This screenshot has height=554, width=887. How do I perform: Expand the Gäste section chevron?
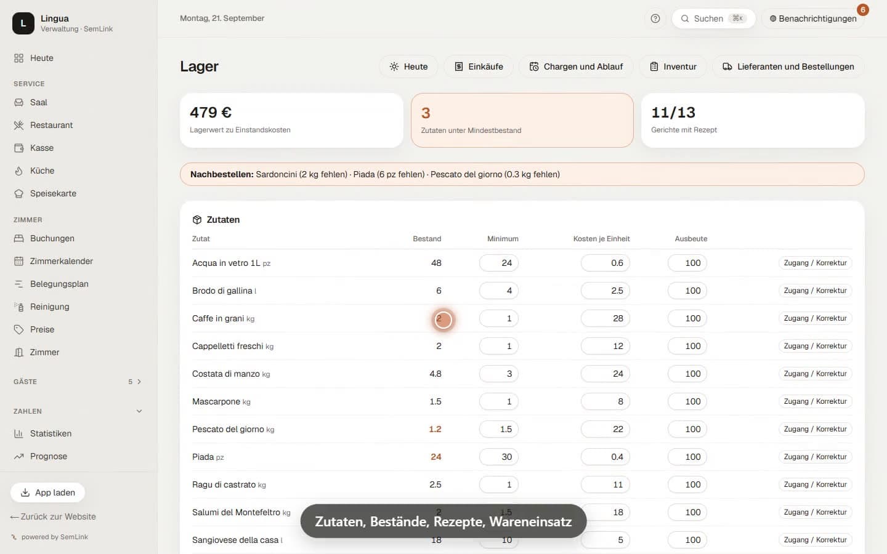(x=139, y=382)
